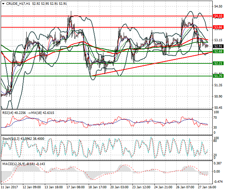This screenshot has height=191, width=226.
Task: Select the 17 Jan 08:00 time axis label
Action: (75, 187)
